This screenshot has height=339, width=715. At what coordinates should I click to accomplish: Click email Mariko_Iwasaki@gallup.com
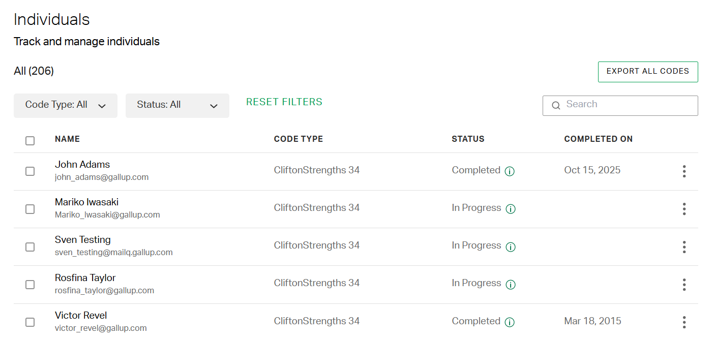coord(107,215)
